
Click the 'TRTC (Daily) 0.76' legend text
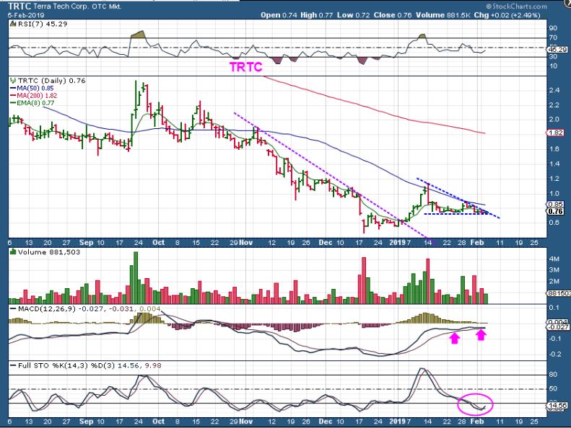(52, 81)
